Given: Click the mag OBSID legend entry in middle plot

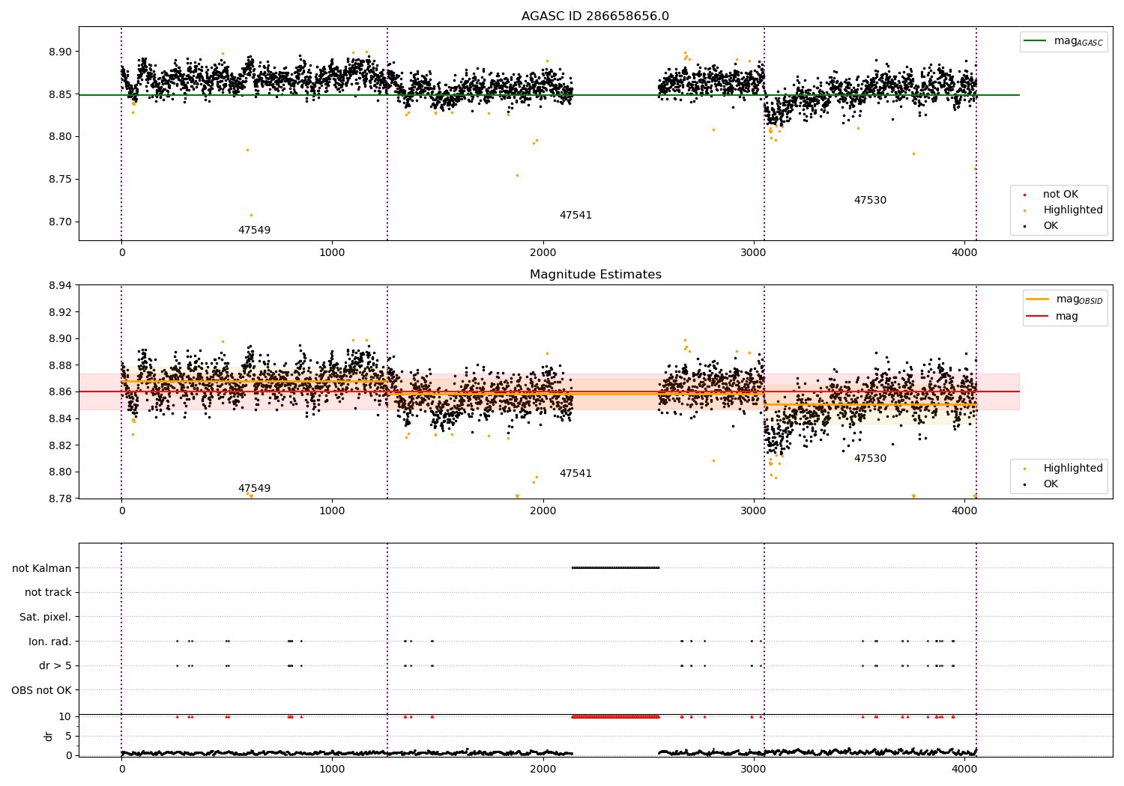Looking at the screenshot, I should tap(1064, 299).
